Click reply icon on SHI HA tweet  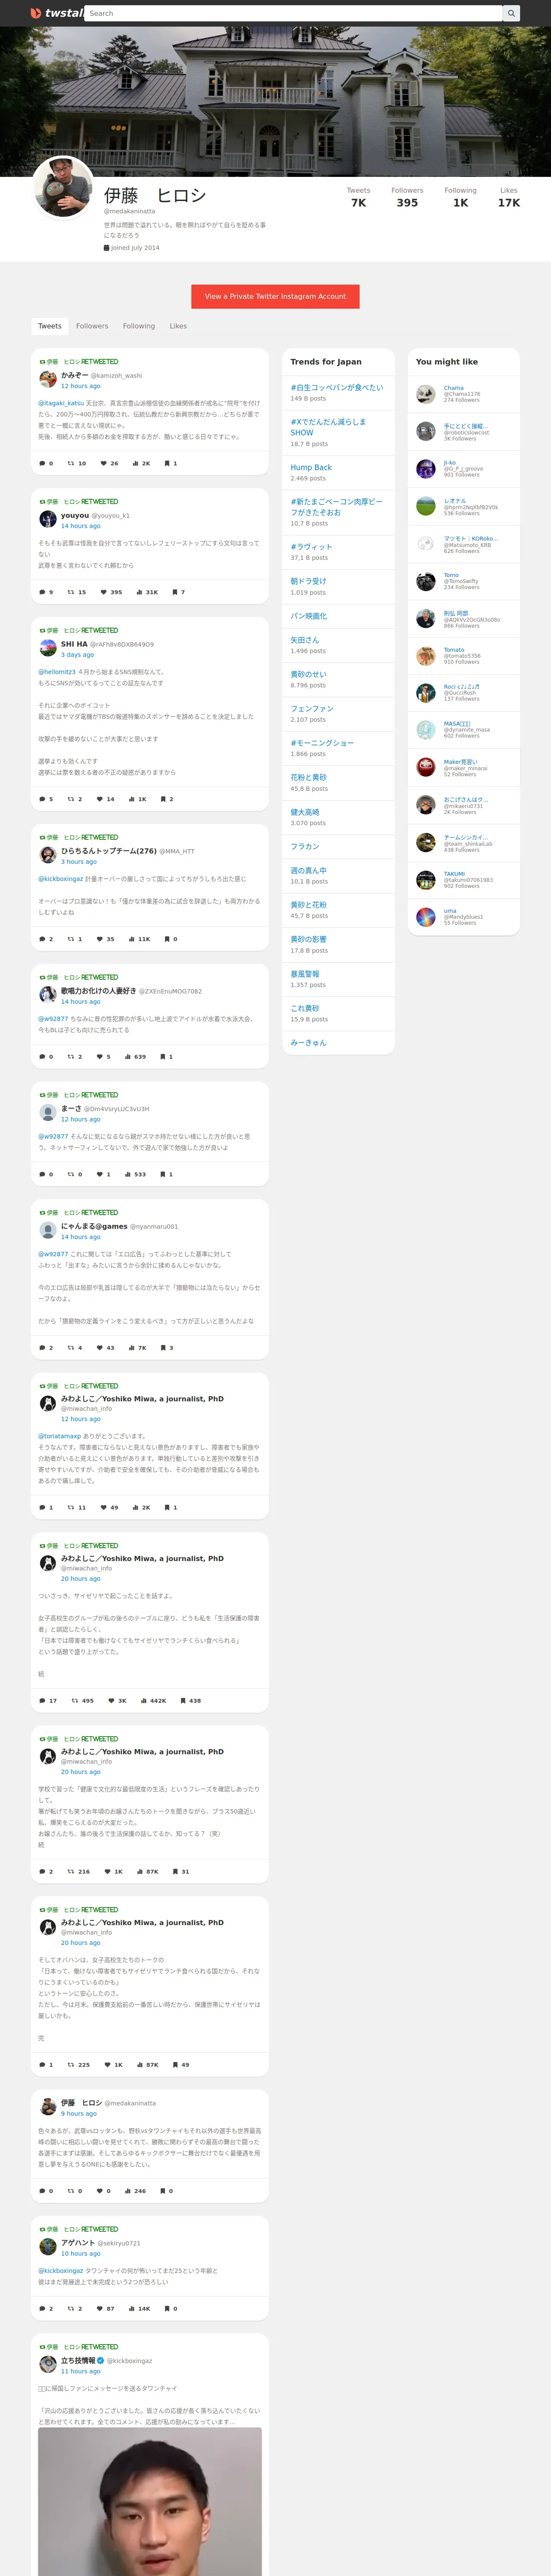point(42,799)
